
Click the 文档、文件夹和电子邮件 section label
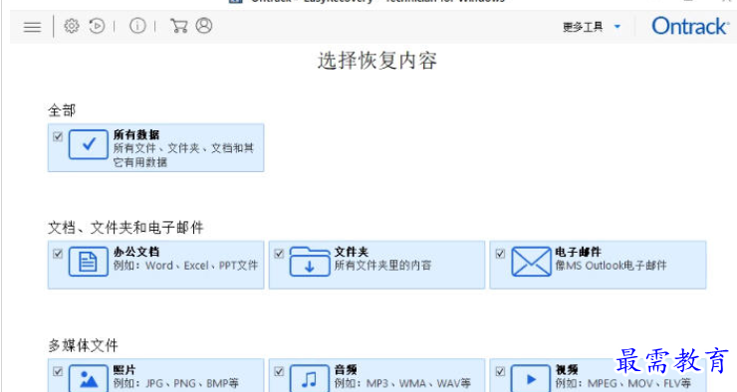125,228
